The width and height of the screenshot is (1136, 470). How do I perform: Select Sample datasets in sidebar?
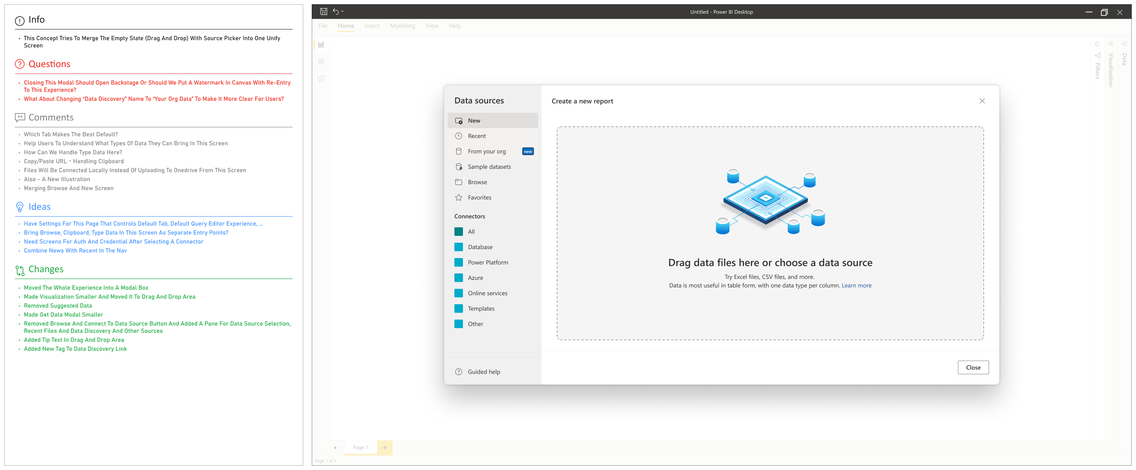489,167
